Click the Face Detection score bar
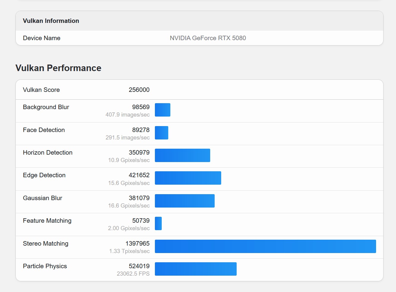 tap(161, 133)
